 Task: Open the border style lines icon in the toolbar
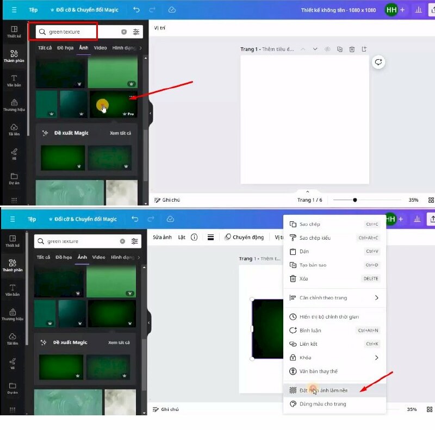point(210,238)
